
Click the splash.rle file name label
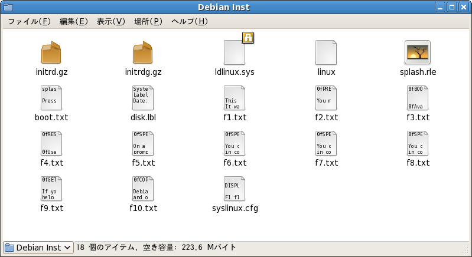[418, 72]
